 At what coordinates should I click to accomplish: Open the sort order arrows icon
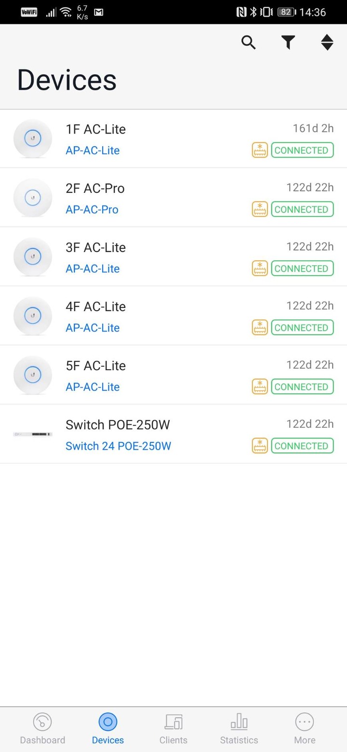[327, 43]
